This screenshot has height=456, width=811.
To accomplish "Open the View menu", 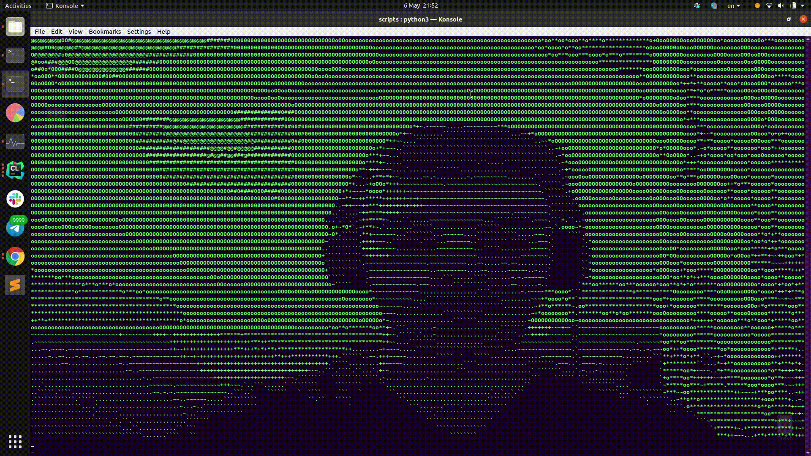I will coord(75,32).
